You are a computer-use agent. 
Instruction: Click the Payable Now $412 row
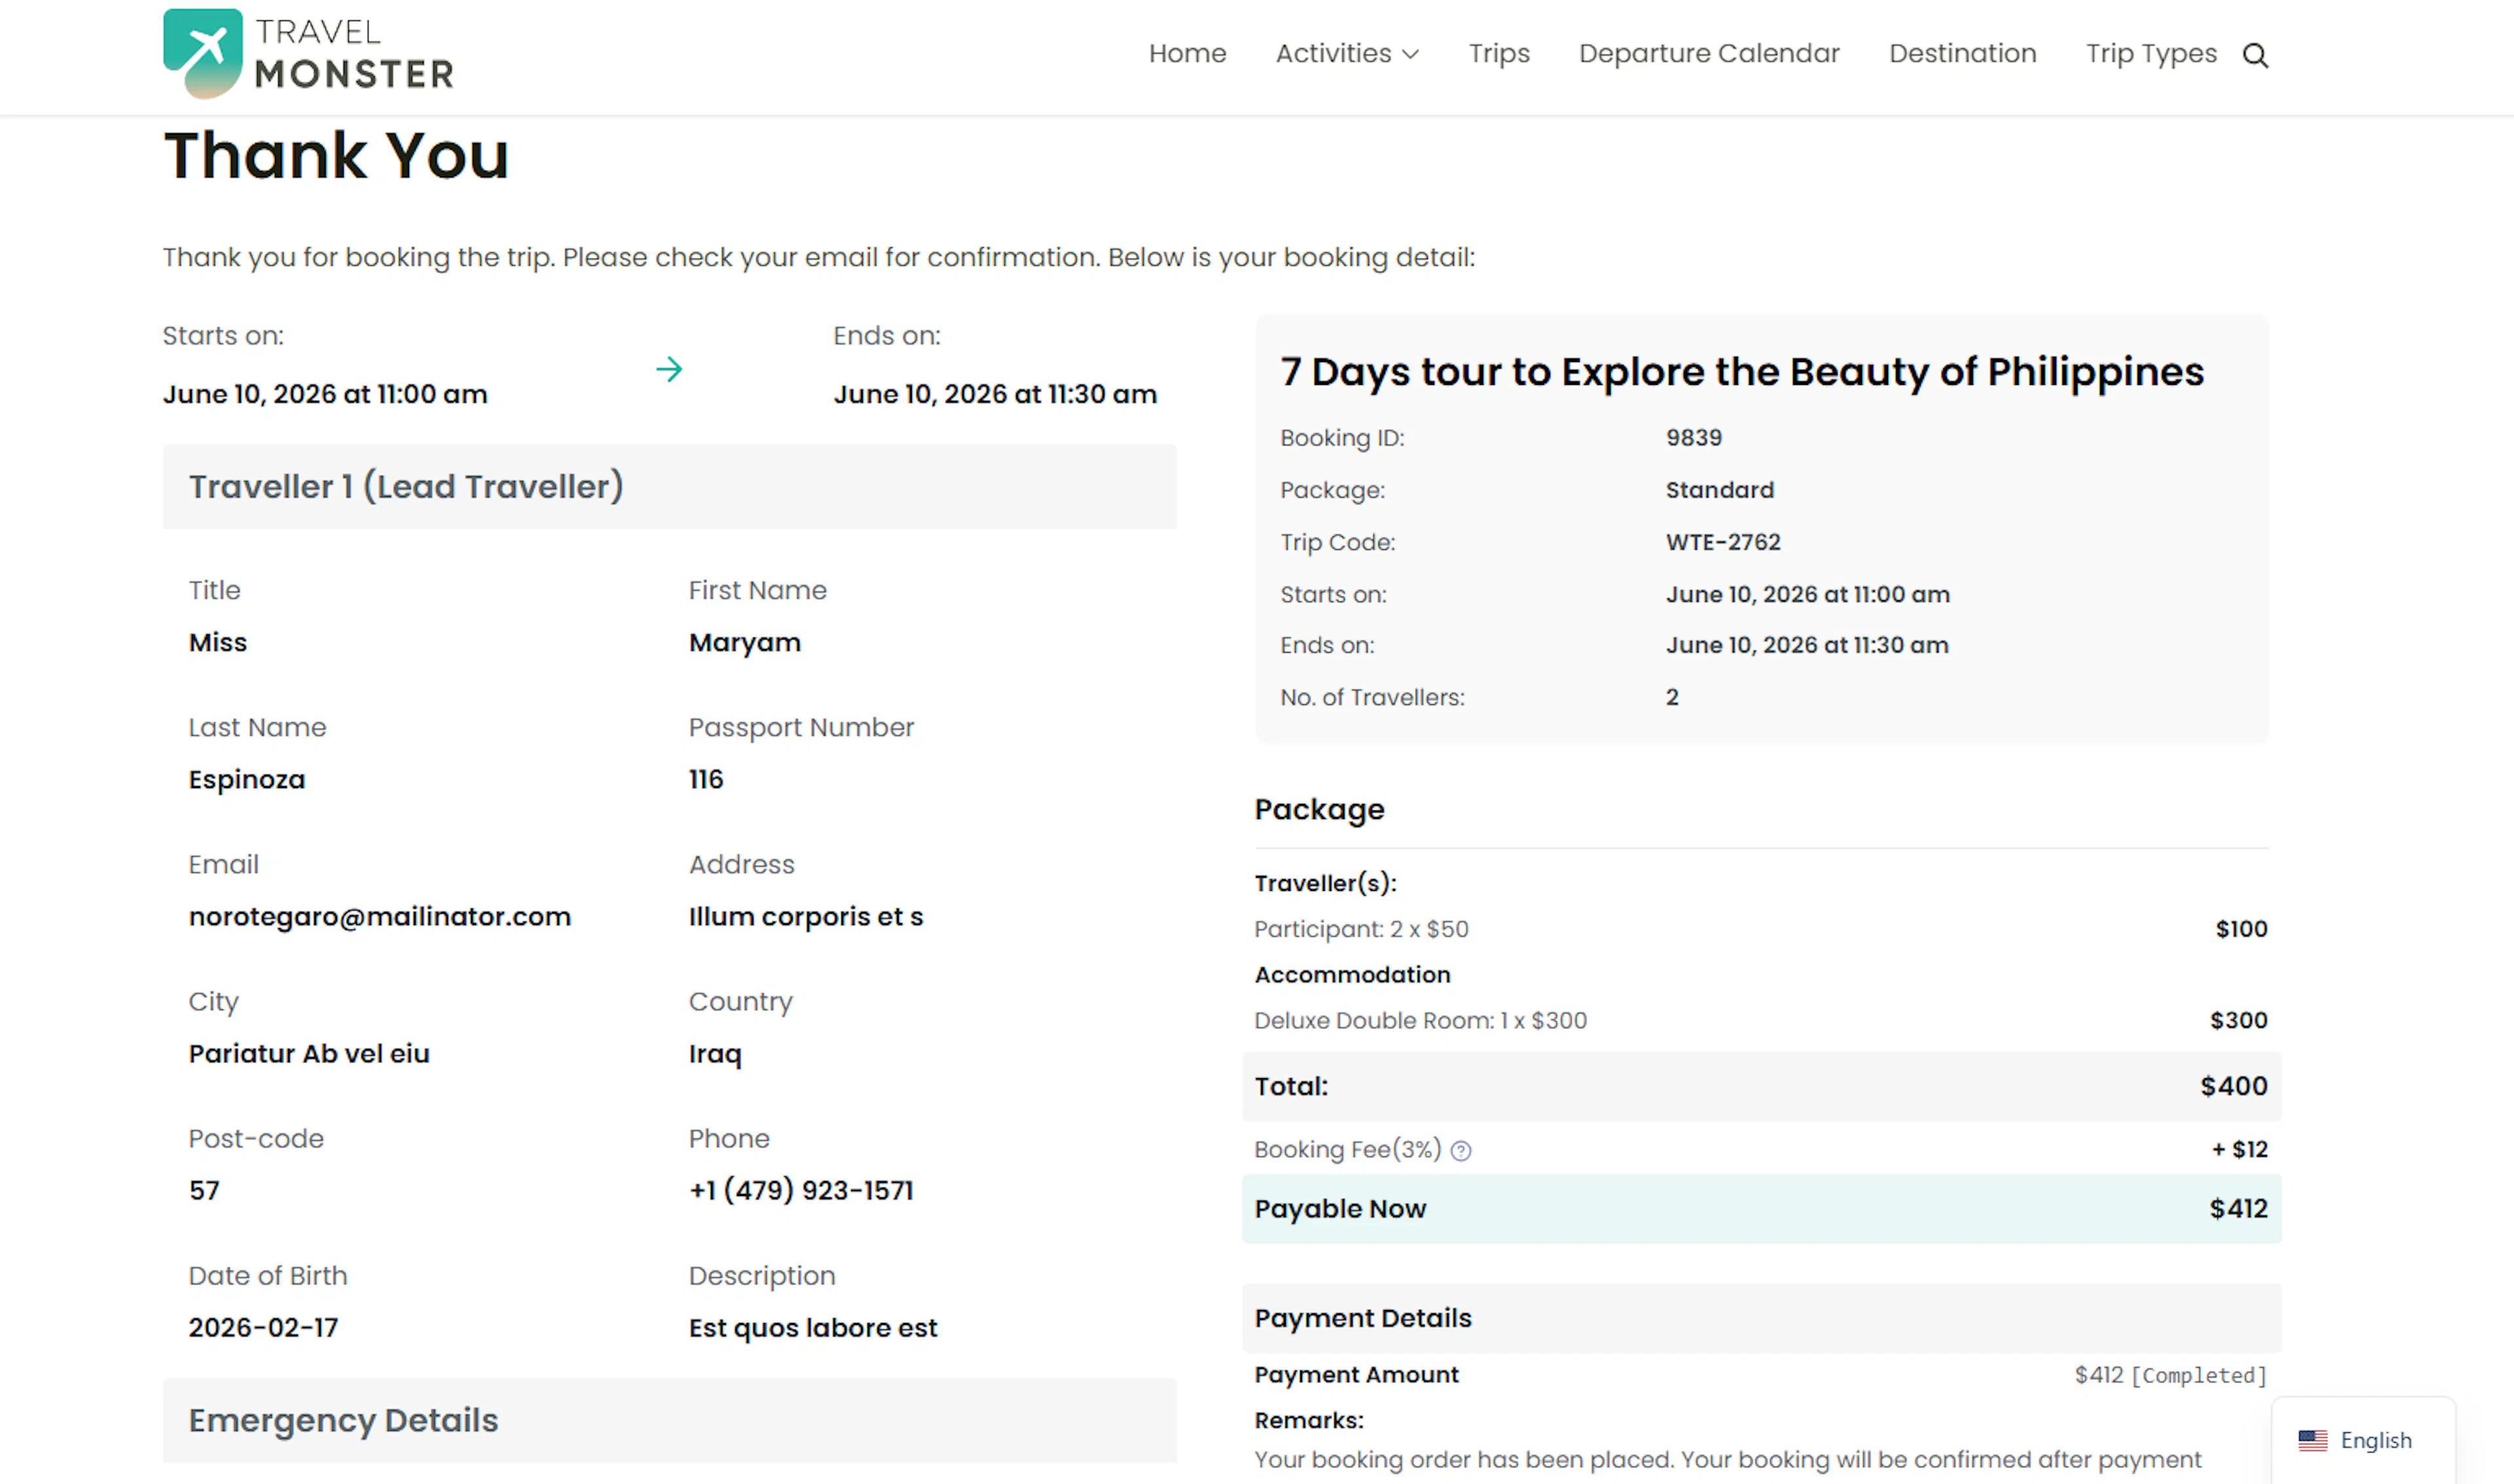click(x=1760, y=1209)
